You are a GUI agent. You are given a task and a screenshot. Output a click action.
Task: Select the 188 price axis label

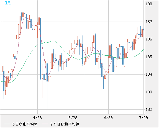(149, 4)
